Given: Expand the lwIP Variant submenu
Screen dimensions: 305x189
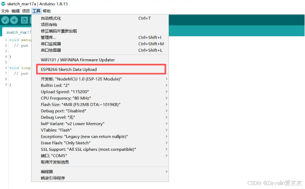Looking at the screenshot, I should tap(100, 124).
